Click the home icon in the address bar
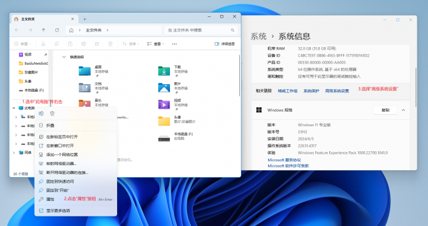This screenshot has width=428, height=226. (71, 30)
